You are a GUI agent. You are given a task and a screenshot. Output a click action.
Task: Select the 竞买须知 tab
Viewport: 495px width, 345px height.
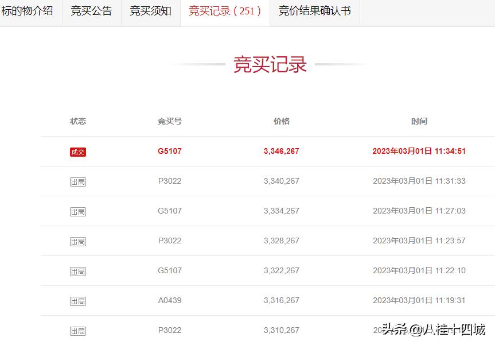pos(150,11)
